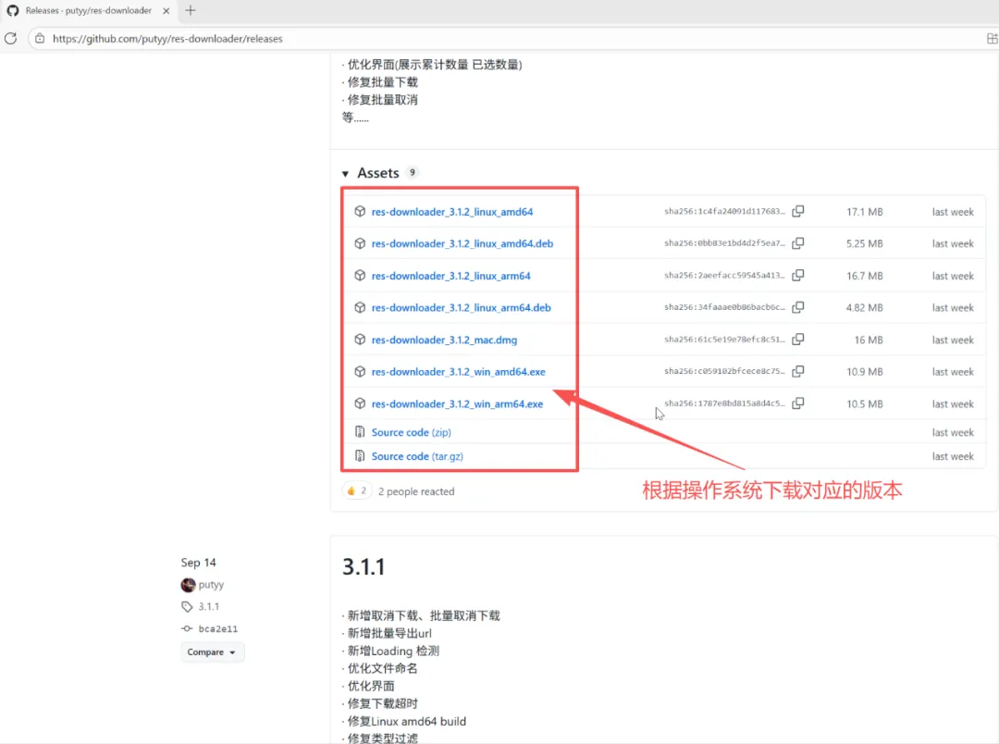Copy the sha256 hash for linux_arm64.deb
The width and height of the screenshot is (999, 744).
click(797, 307)
